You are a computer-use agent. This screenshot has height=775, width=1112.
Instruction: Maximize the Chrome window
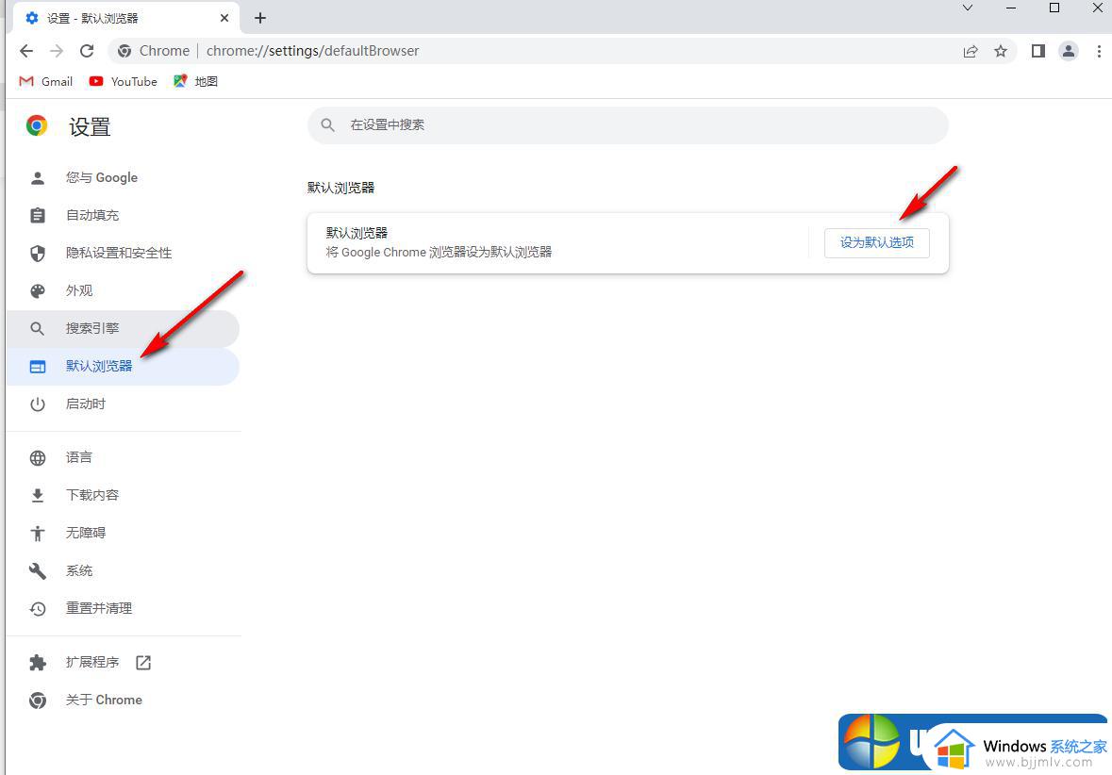pos(1054,8)
